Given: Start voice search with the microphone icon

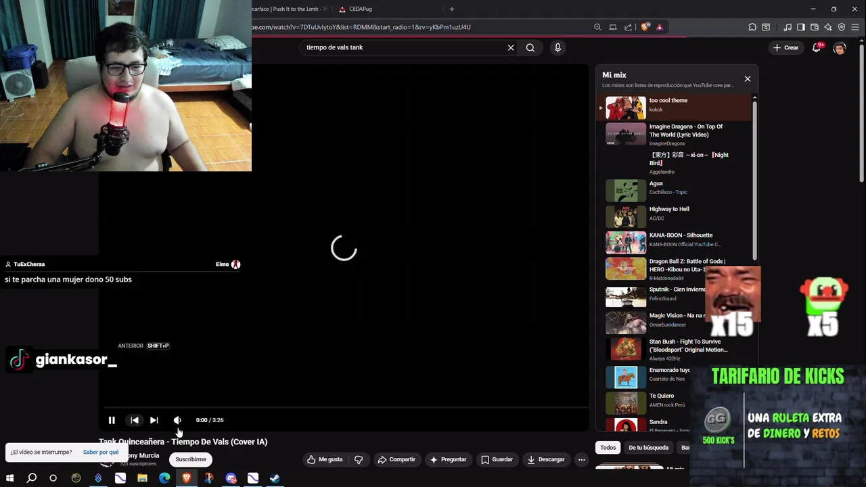Looking at the screenshot, I should tap(557, 47).
